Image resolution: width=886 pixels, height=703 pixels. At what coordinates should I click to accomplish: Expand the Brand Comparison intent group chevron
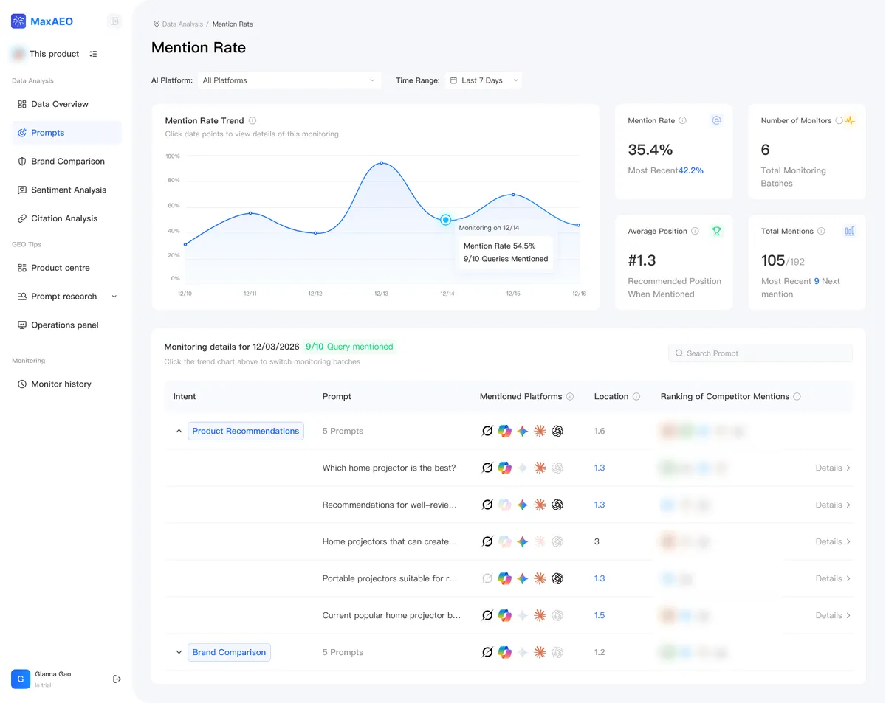click(x=179, y=652)
